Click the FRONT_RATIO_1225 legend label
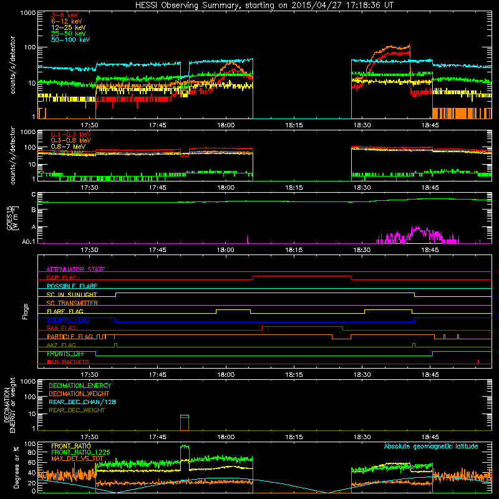Image resolution: width=499 pixels, height=499 pixels. [80, 452]
